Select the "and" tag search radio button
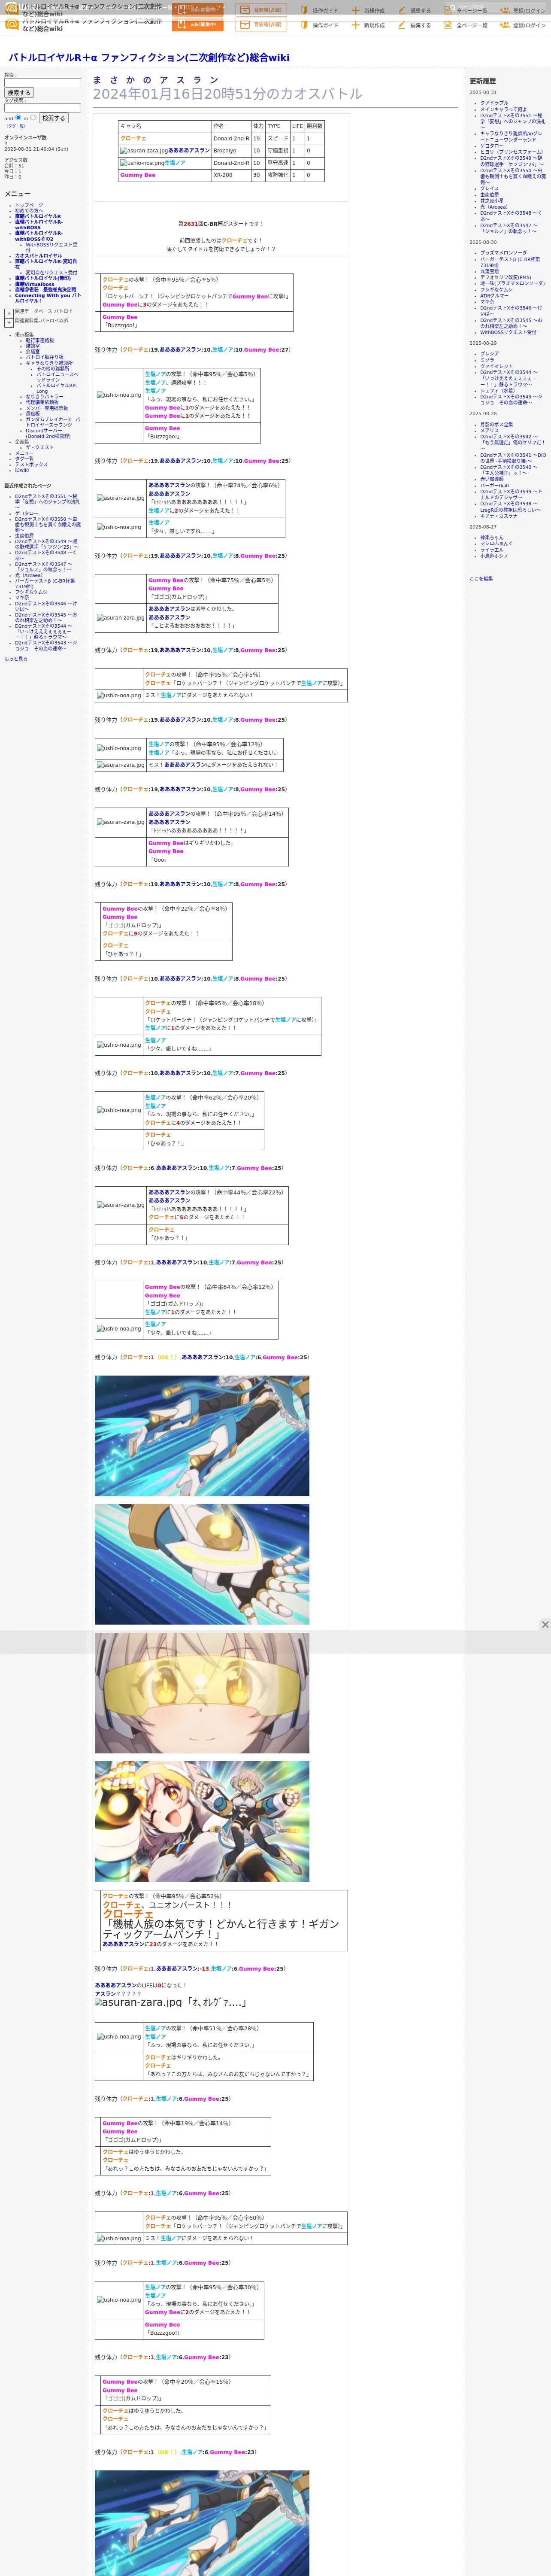 pyautogui.click(x=18, y=117)
